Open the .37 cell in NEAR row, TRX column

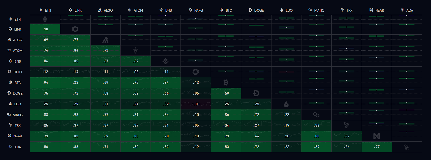pyautogui.click(x=346, y=136)
